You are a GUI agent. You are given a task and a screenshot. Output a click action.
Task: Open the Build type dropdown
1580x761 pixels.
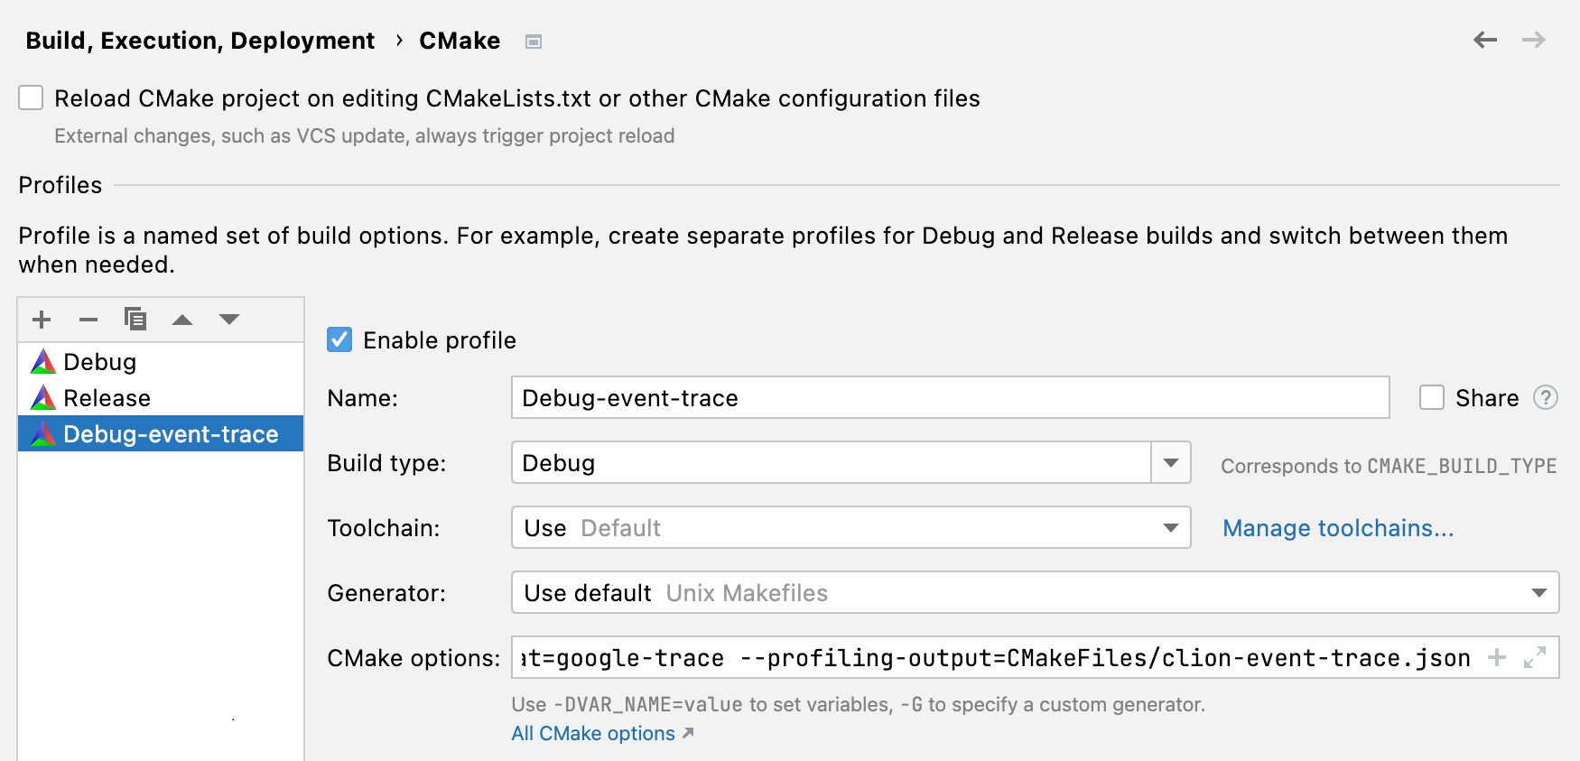tap(1171, 462)
